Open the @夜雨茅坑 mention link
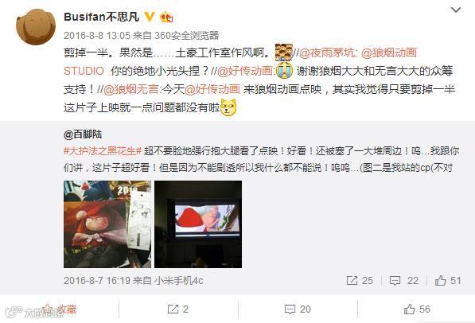 coord(328,53)
